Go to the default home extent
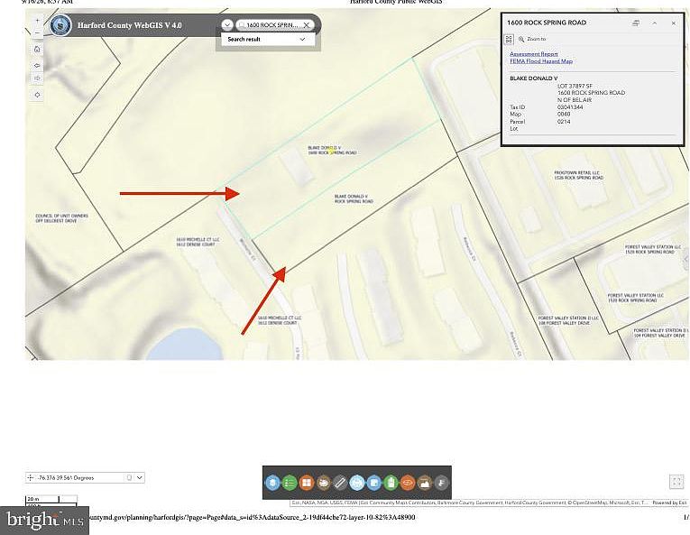Screen dimensions: 690x535 [37, 49]
